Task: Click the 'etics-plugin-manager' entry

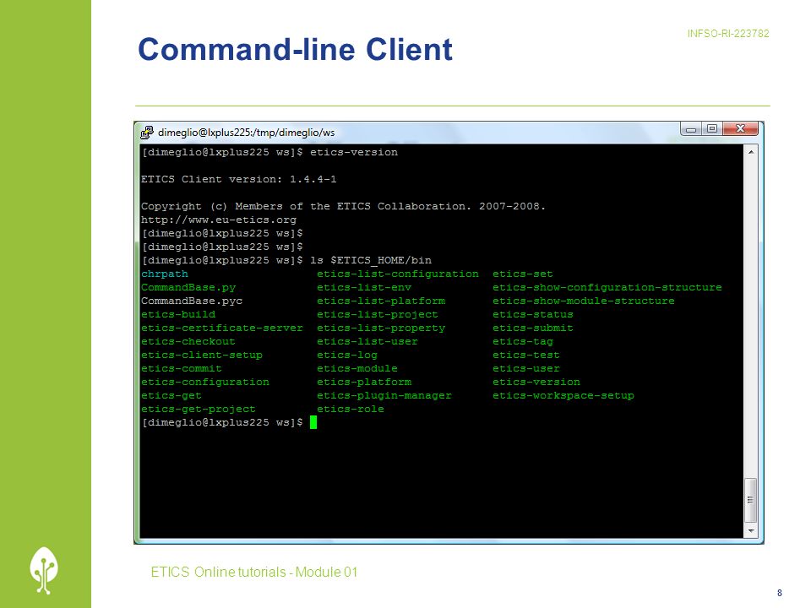Action: click(x=384, y=395)
